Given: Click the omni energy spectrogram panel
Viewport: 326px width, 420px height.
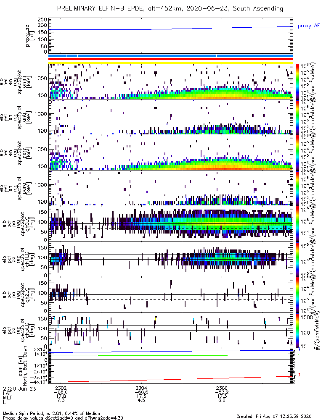Looking at the screenshot, I should [171, 82].
